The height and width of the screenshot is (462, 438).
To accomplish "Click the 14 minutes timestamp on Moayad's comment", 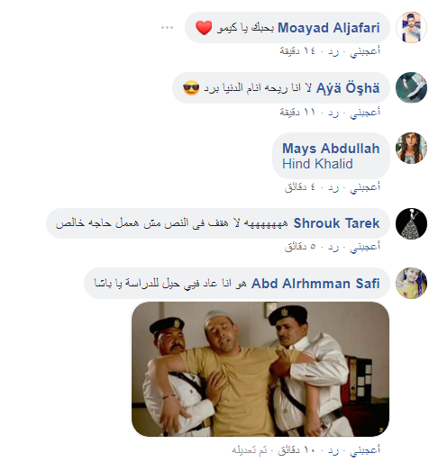I will point(298,51).
